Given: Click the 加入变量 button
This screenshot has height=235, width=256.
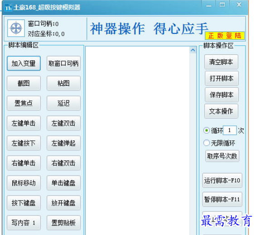Looking at the screenshot, I should coord(24,63).
